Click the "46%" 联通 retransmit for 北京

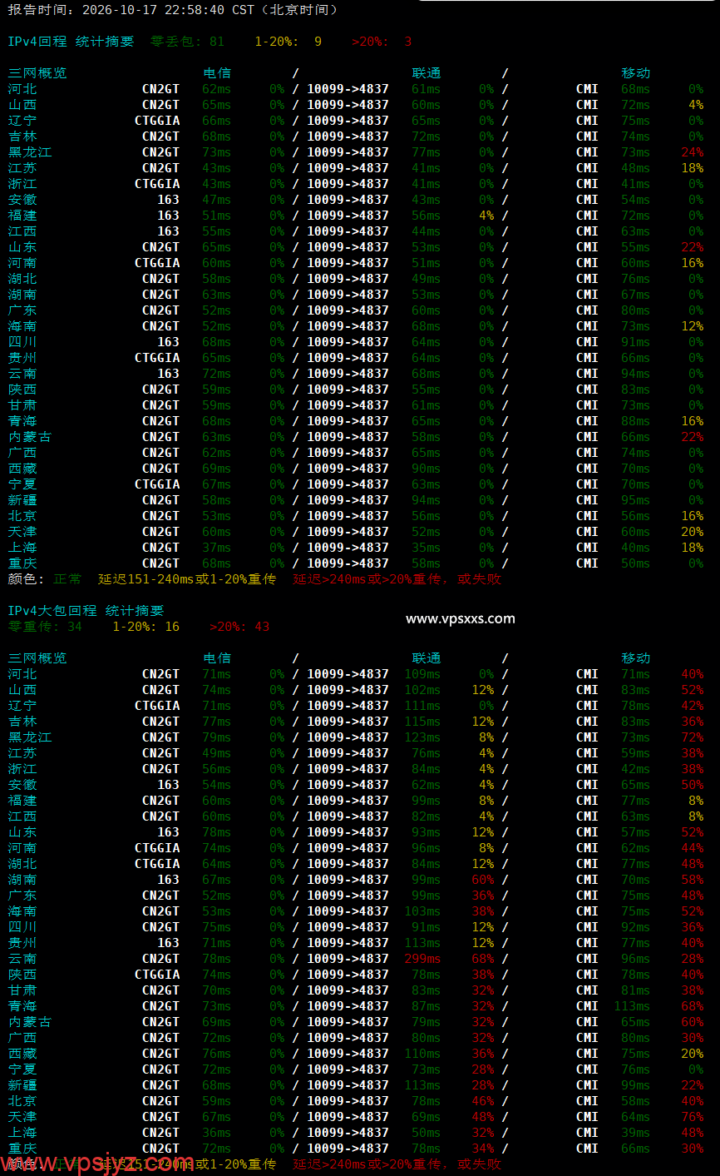482,1101
